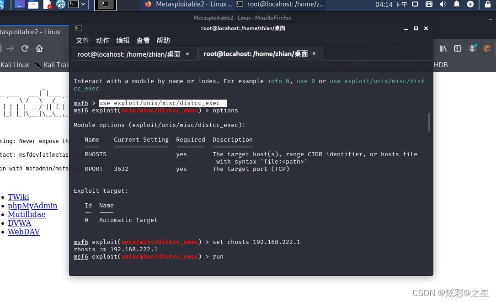Minimize the Firefox window
The width and height of the screenshot is (496, 302).
point(490,19)
